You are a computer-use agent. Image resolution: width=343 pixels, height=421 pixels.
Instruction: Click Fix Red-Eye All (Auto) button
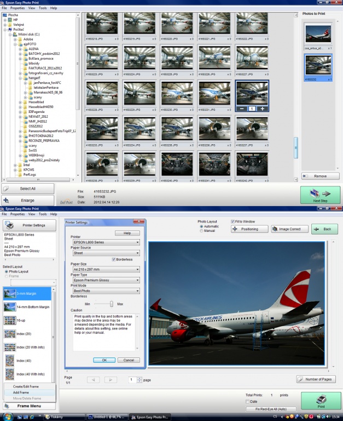(x=271, y=409)
